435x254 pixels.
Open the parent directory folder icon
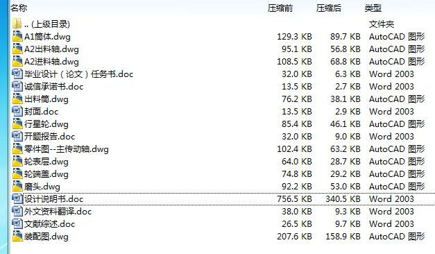[17, 24]
